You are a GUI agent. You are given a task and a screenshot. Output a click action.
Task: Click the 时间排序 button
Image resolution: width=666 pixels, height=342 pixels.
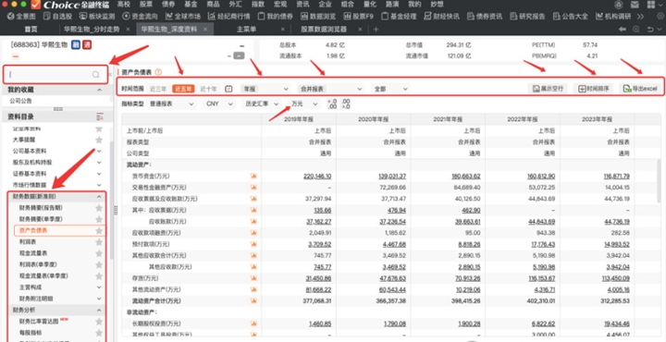(593, 89)
